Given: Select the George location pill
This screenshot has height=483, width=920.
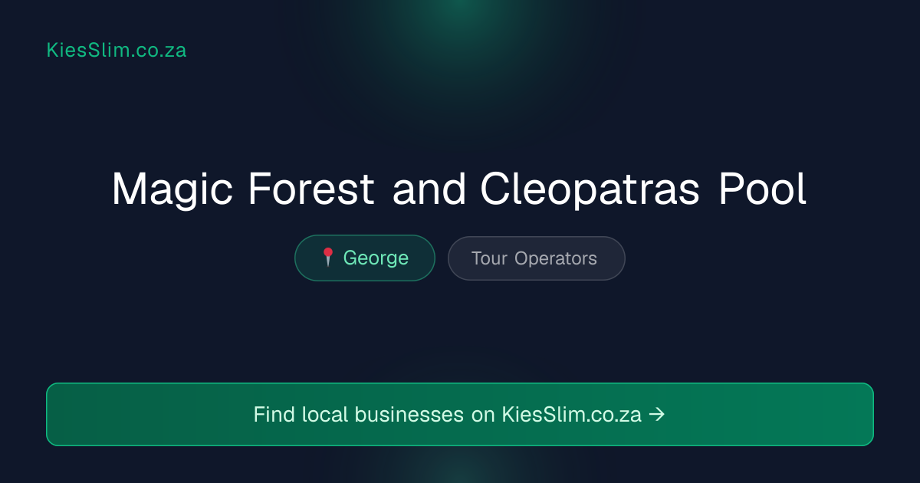Looking at the screenshot, I should [365, 258].
